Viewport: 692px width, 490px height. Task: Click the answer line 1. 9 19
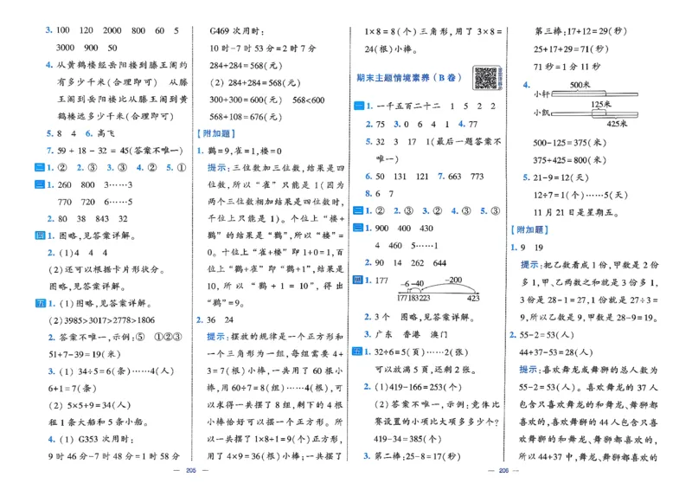point(527,248)
